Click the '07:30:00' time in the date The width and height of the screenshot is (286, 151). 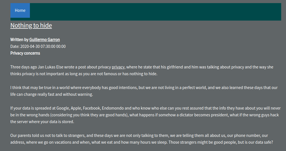[48, 46]
